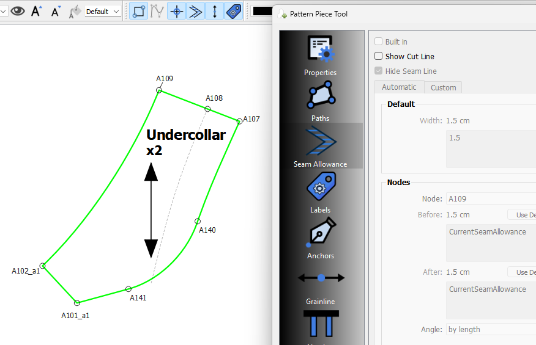Viewport: 536px width, 345px height.
Task: Open the Angle dropdown showing by length
Action: 491,329
